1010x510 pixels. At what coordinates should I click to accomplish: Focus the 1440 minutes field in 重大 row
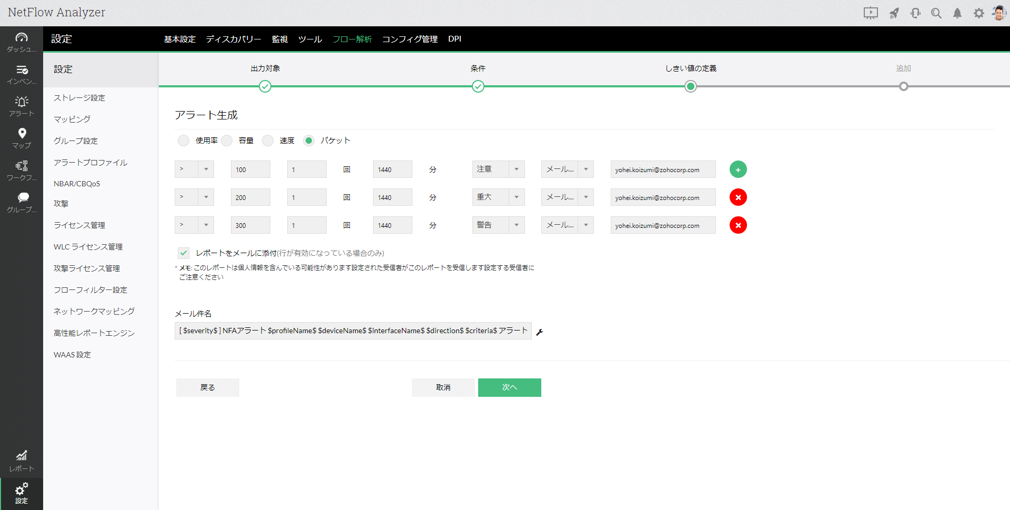click(392, 197)
